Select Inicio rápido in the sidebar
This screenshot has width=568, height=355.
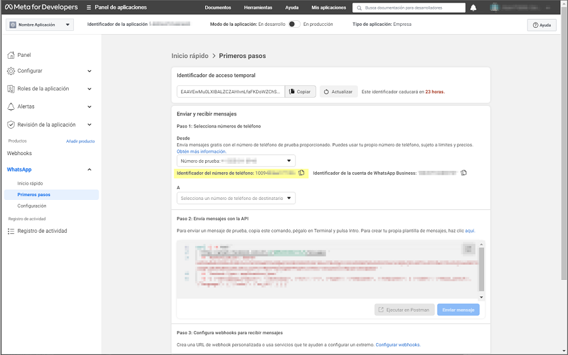click(x=30, y=183)
